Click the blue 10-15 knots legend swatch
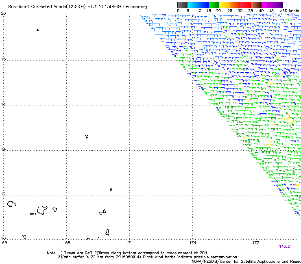 203,5
